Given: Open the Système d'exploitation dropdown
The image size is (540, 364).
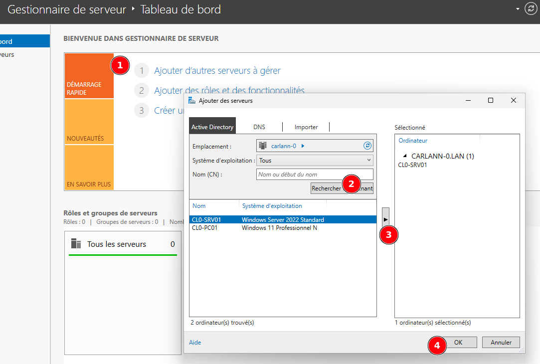Looking at the screenshot, I should [315, 161].
